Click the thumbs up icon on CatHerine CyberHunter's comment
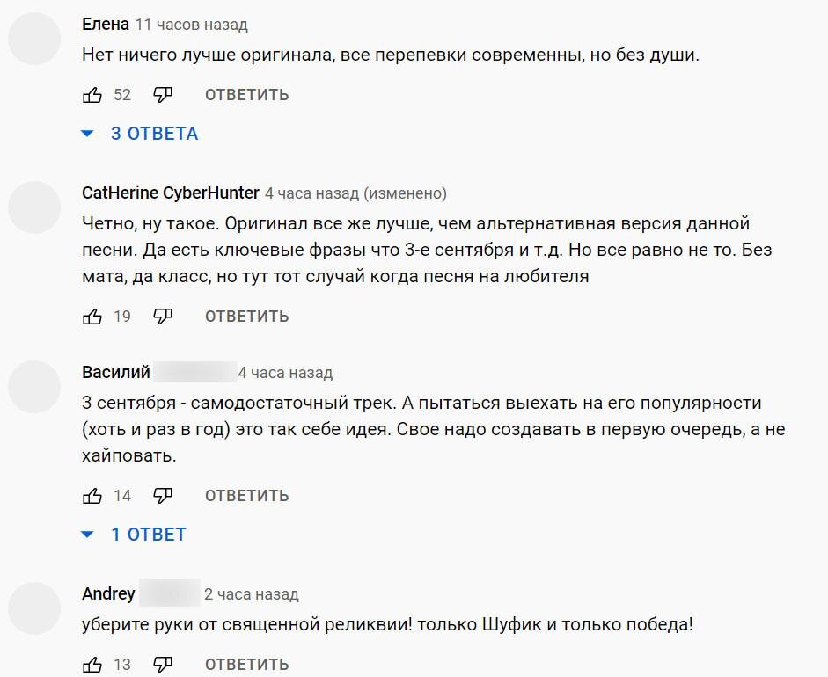 pyautogui.click(x=92, y=316)
